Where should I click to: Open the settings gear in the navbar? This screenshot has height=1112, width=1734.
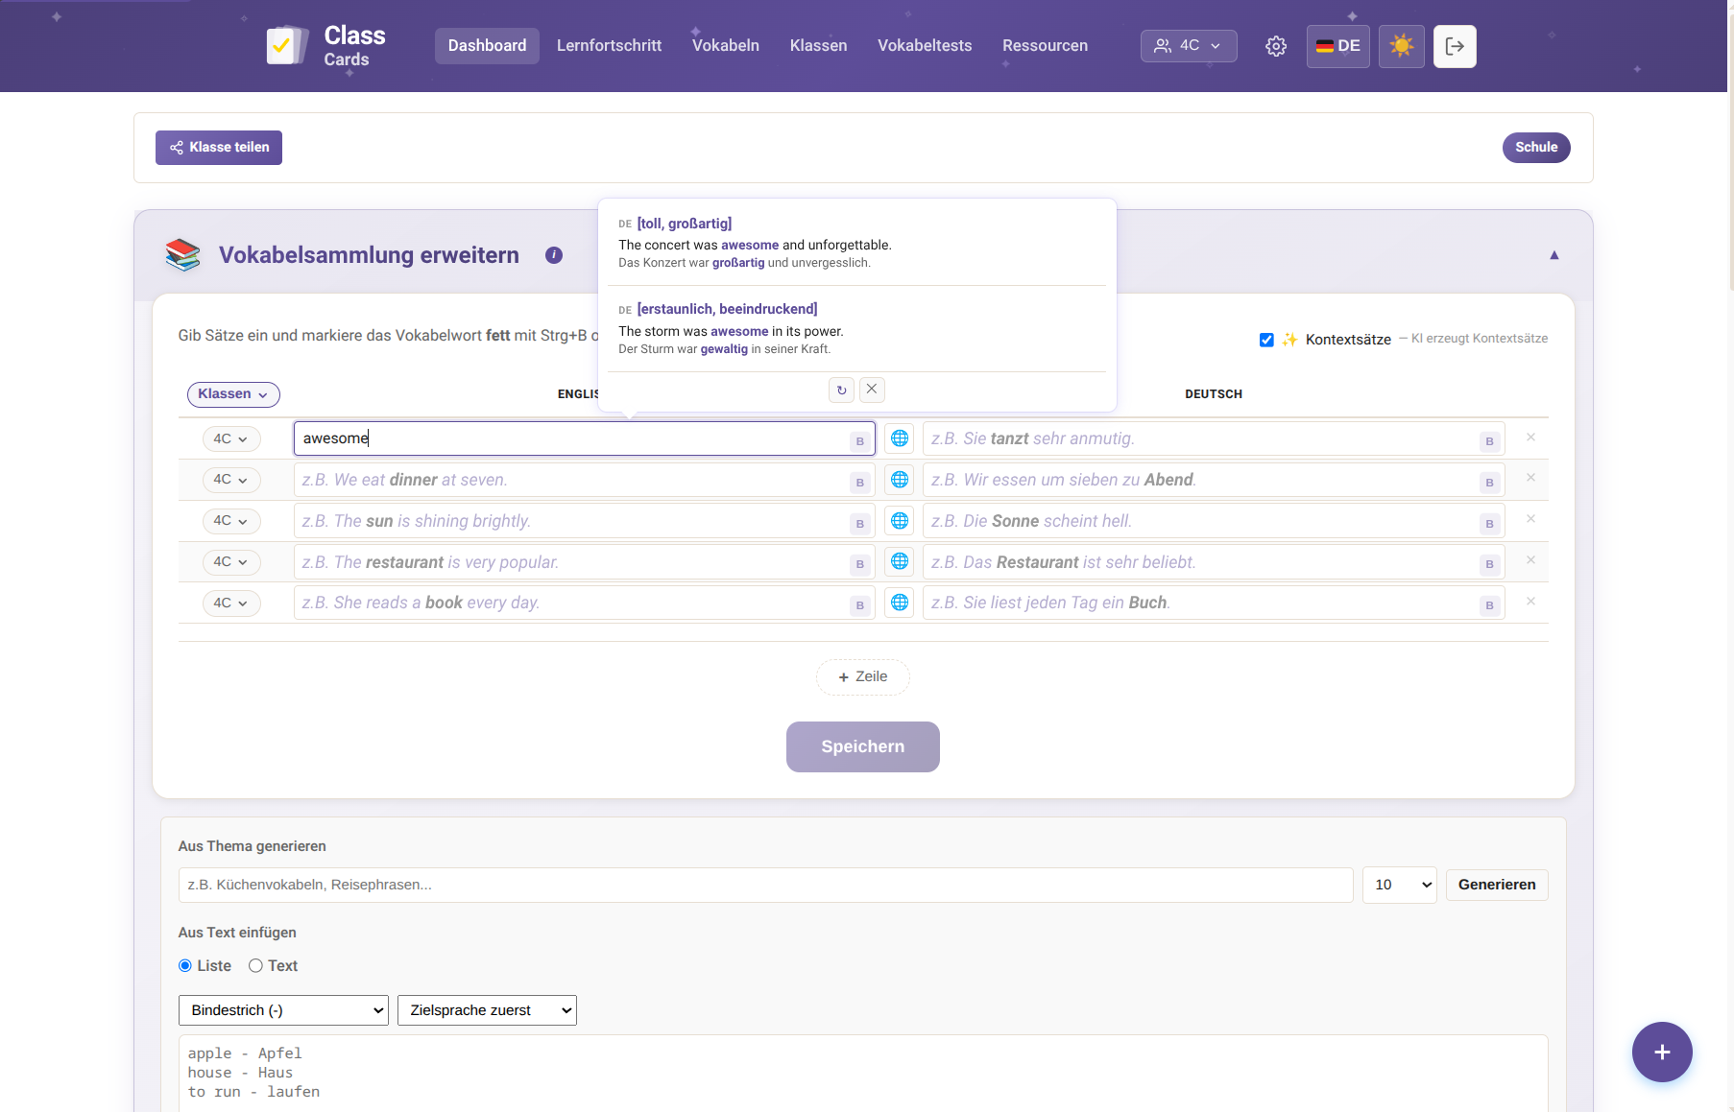tap(1276, 45)
